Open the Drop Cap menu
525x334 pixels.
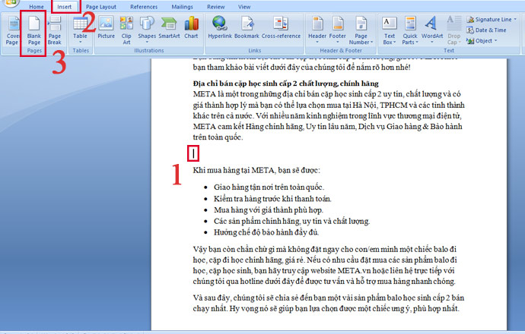[454, 30]
